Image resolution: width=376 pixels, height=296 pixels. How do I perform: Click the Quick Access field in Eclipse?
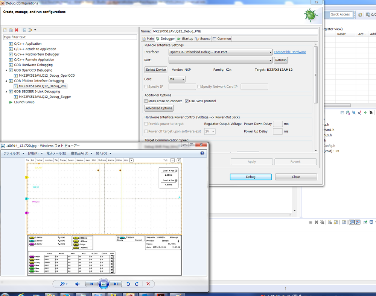[x=341, y=14]
